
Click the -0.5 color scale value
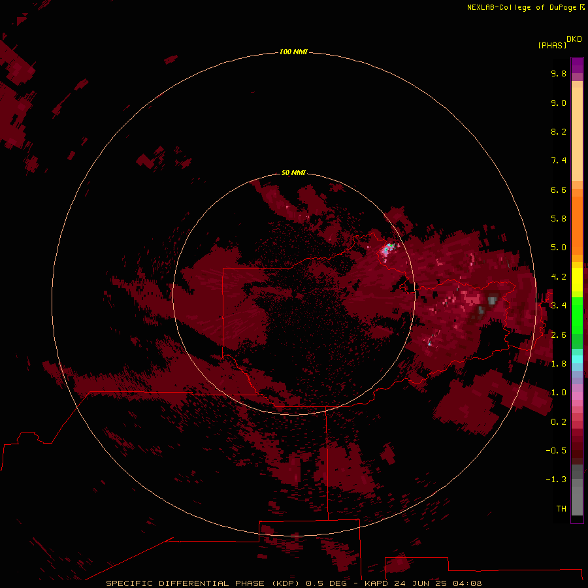(x=556, y=451)
